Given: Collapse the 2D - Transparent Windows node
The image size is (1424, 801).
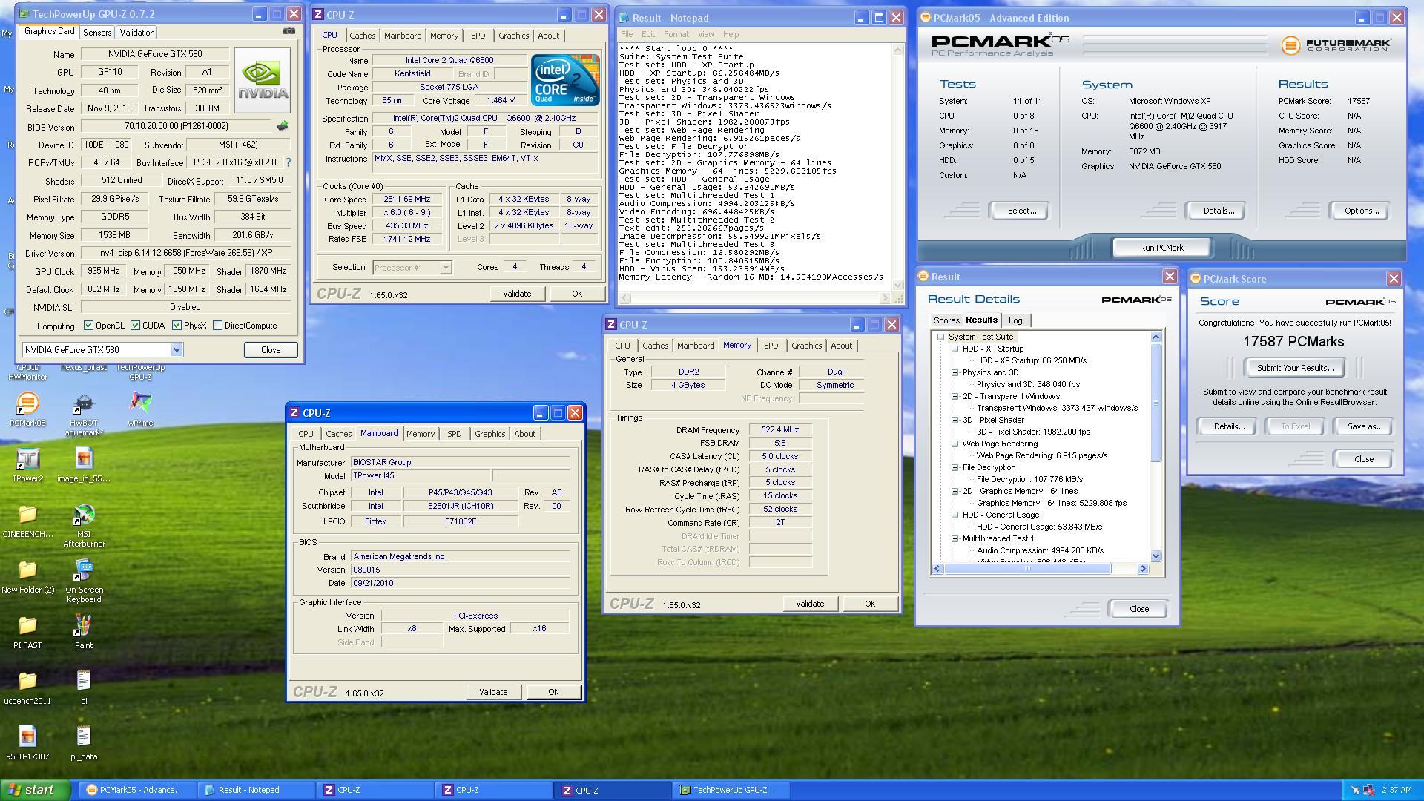Looking at the screenshot, I should (955, 396).
